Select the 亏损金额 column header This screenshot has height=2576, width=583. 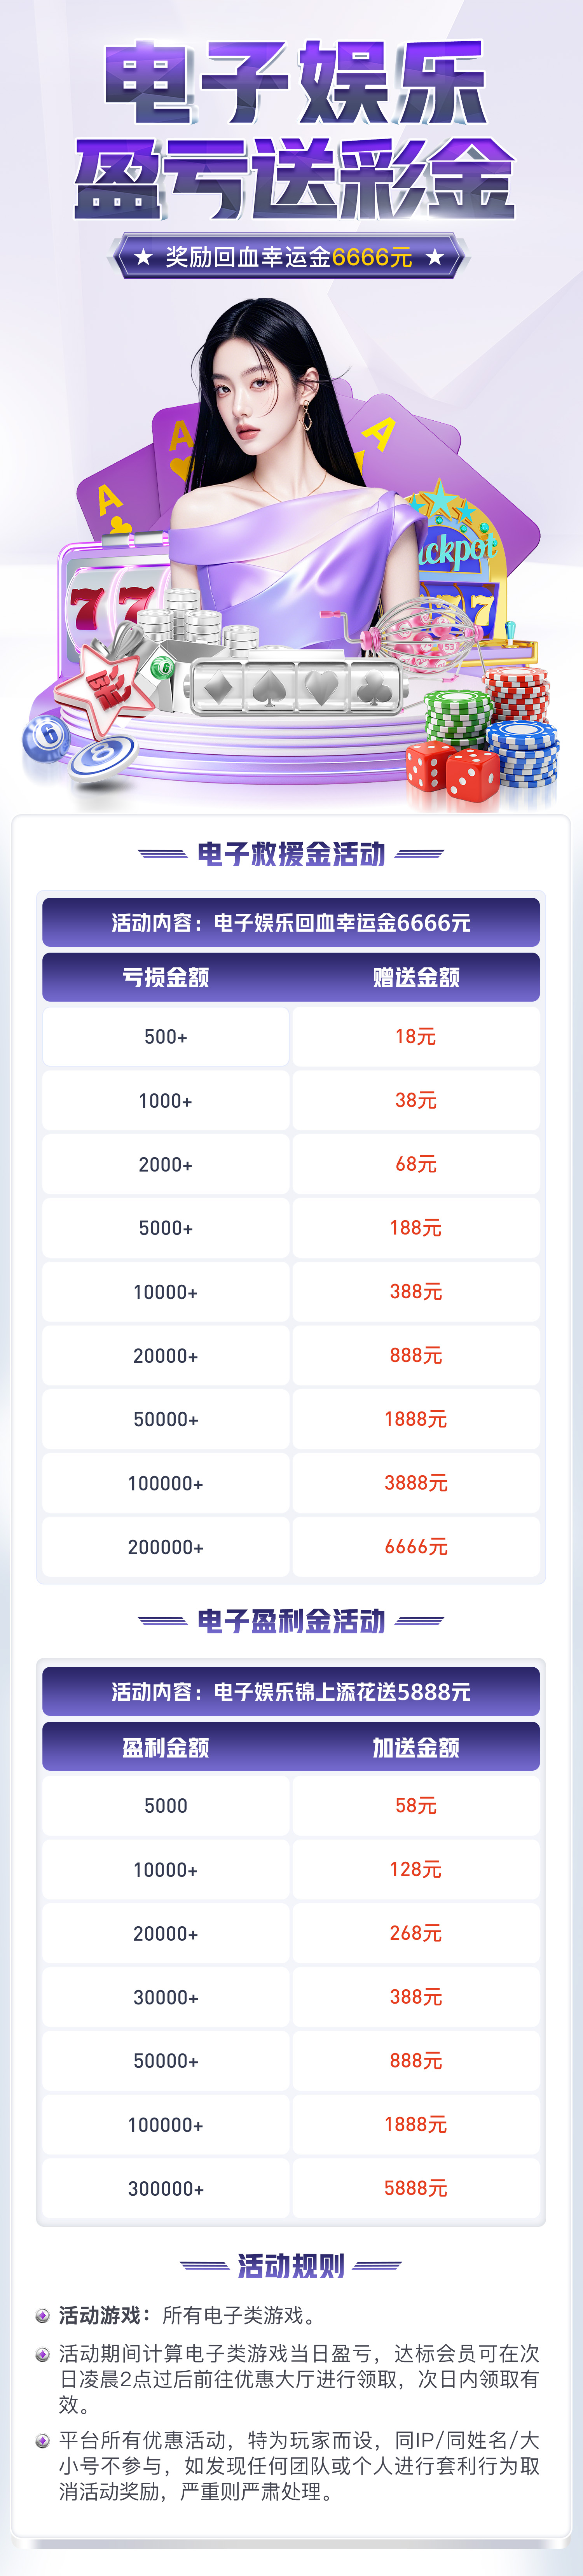(166, 977)
